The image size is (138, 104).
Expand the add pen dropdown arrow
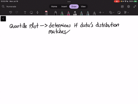pyautogui.click(x=103, y=12)
